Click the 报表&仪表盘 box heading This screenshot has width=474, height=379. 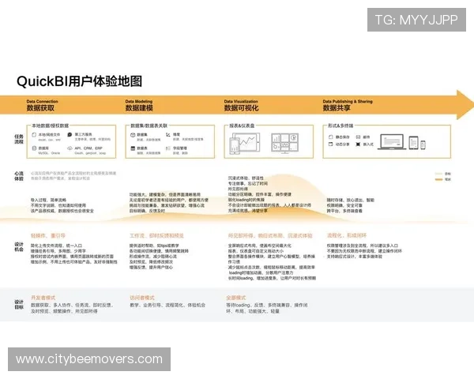point(242,126)
